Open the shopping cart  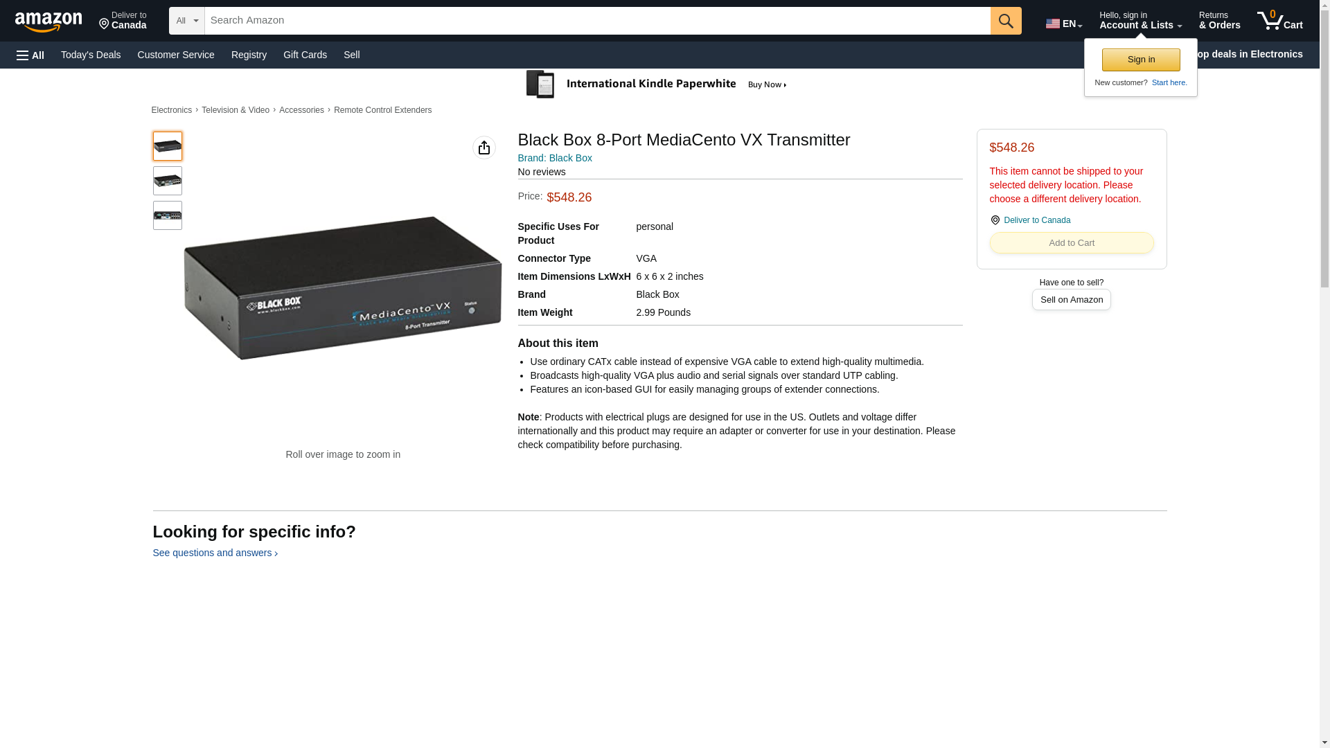[1279, 21]
